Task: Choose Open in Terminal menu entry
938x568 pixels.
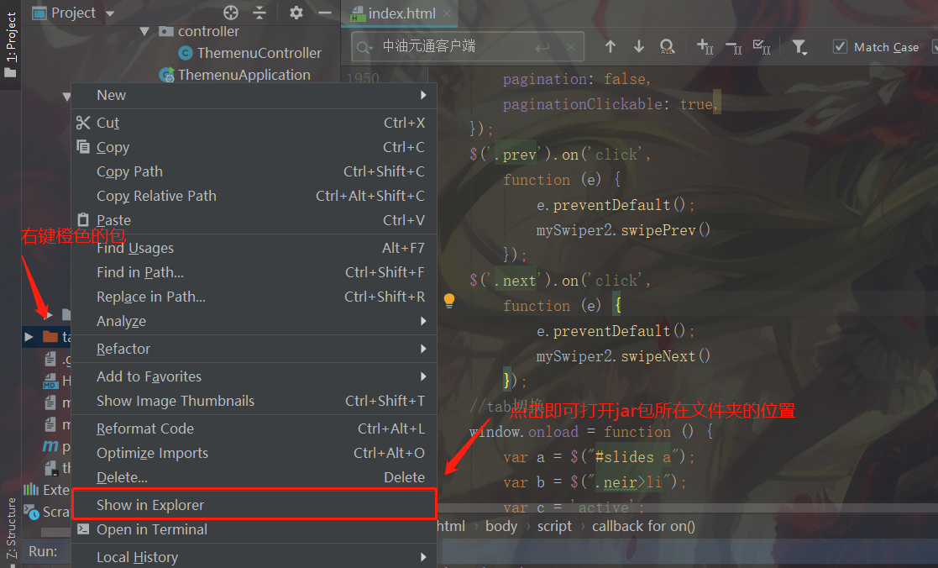Action: click(254, 529)
